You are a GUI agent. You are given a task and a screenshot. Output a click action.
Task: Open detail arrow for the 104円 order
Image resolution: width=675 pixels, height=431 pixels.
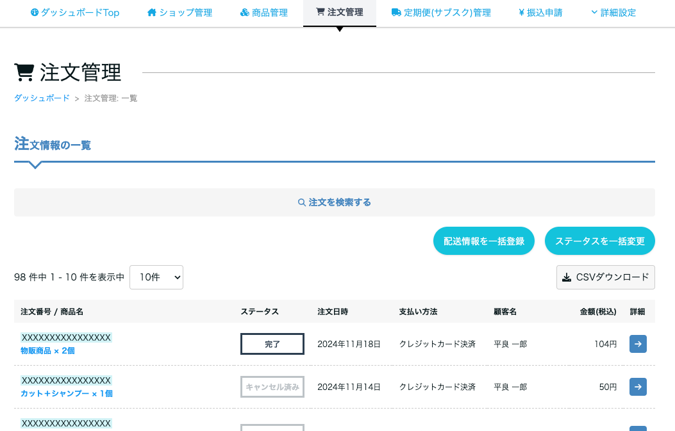(638, 344)
